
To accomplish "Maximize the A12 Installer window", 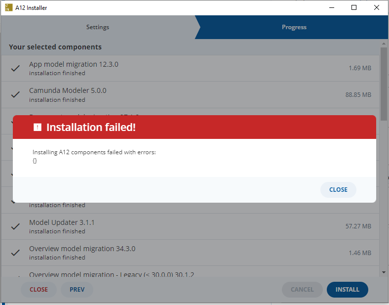I will point(354,8).
